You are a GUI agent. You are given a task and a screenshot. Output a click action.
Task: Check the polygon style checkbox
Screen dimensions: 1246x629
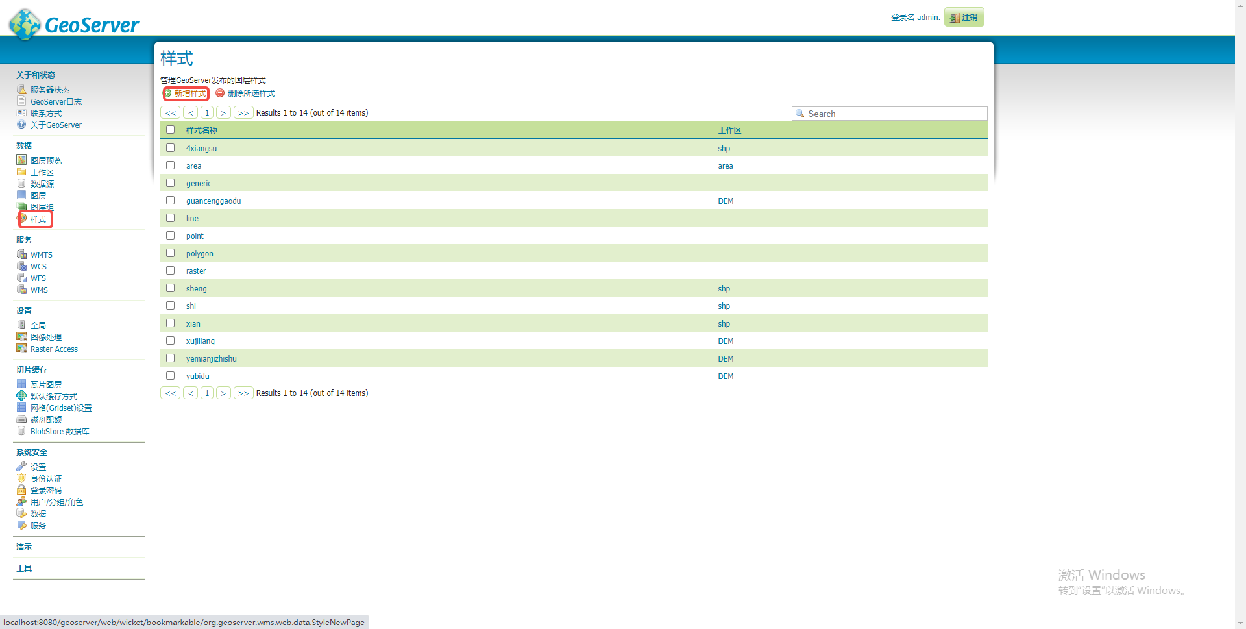pyautogui.click(x=170, y=253)
